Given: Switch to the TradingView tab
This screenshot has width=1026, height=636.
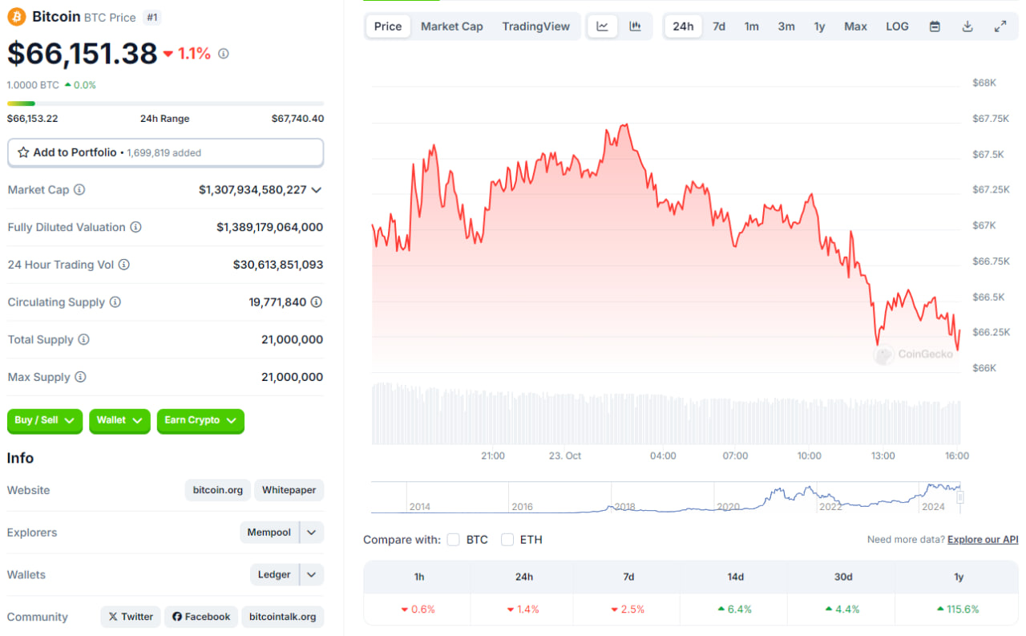Looking at the screenshot, I should coord(536,26).
